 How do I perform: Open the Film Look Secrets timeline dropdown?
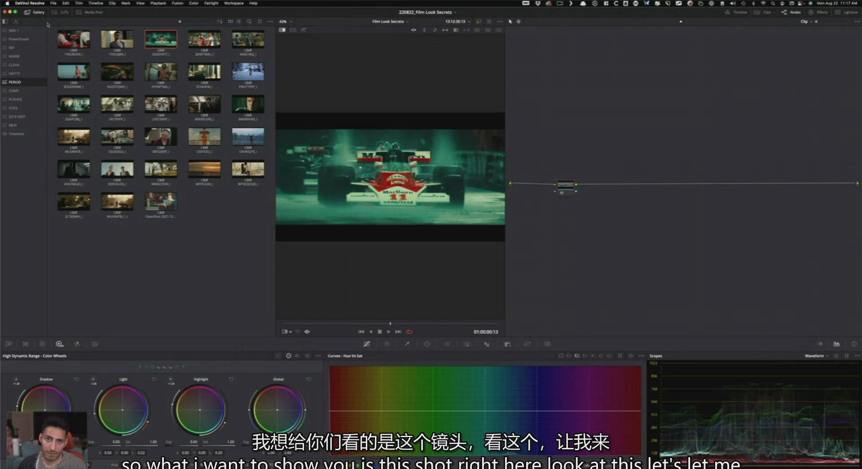(x=390, y=22)
